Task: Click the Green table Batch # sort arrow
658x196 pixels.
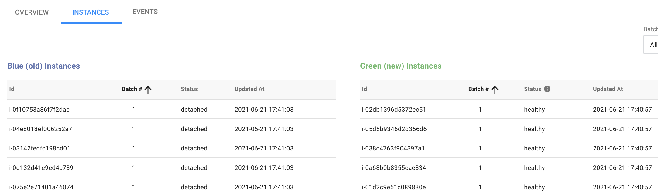Action: [x=495, y=90]
